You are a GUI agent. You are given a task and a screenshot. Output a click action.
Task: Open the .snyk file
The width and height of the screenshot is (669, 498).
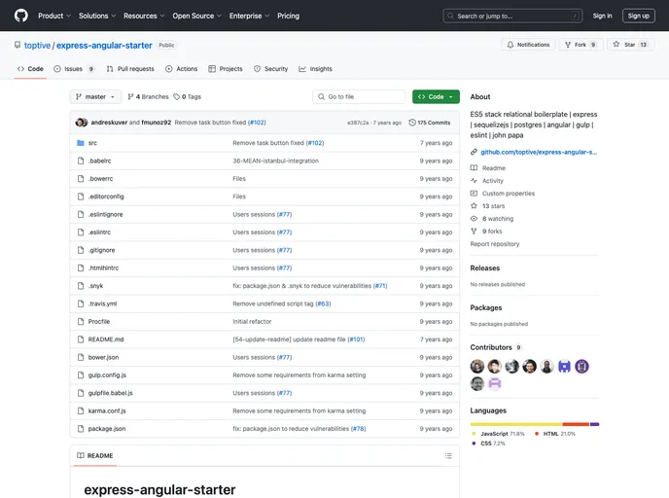(95, 286)
